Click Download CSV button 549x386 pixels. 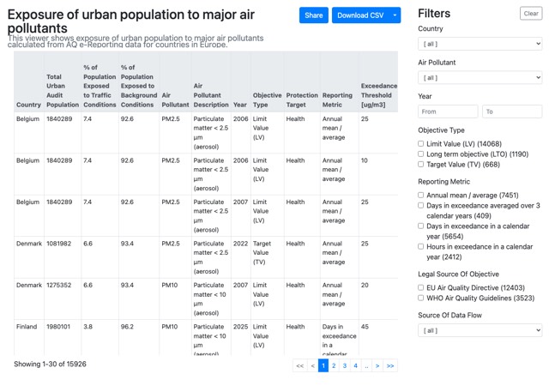360,15
